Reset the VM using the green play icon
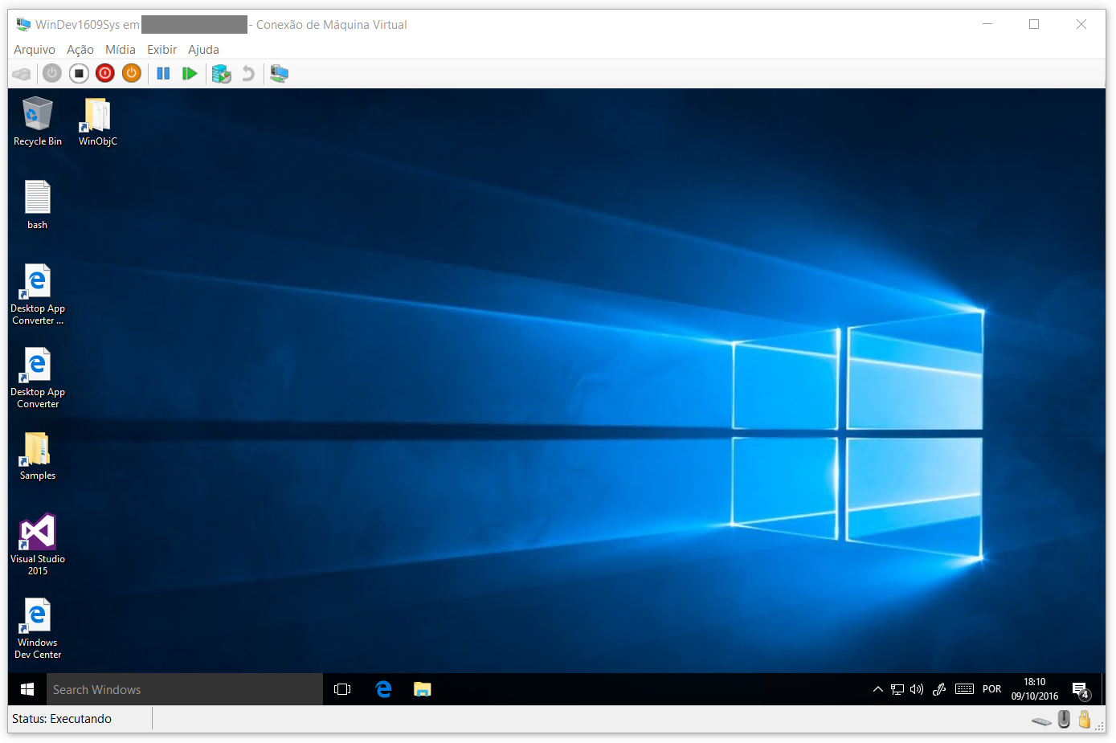 [190, 73]
